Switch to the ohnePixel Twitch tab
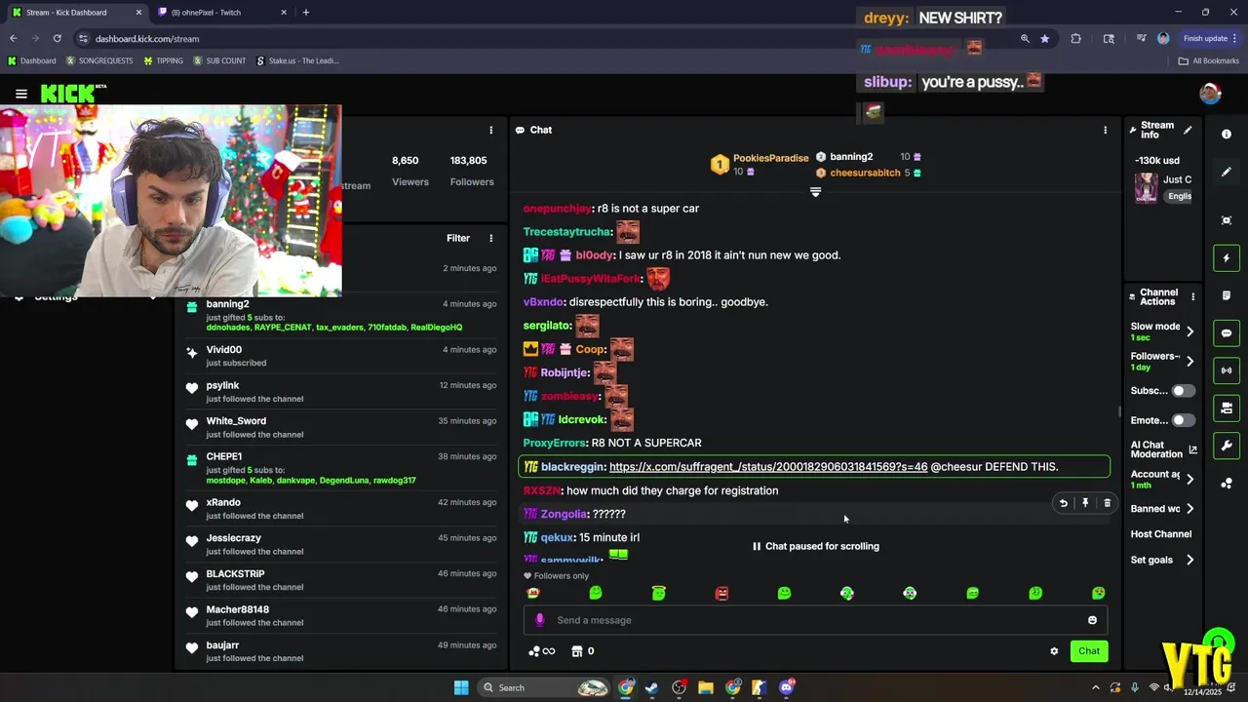1248x702 pixels. [223, 13]
